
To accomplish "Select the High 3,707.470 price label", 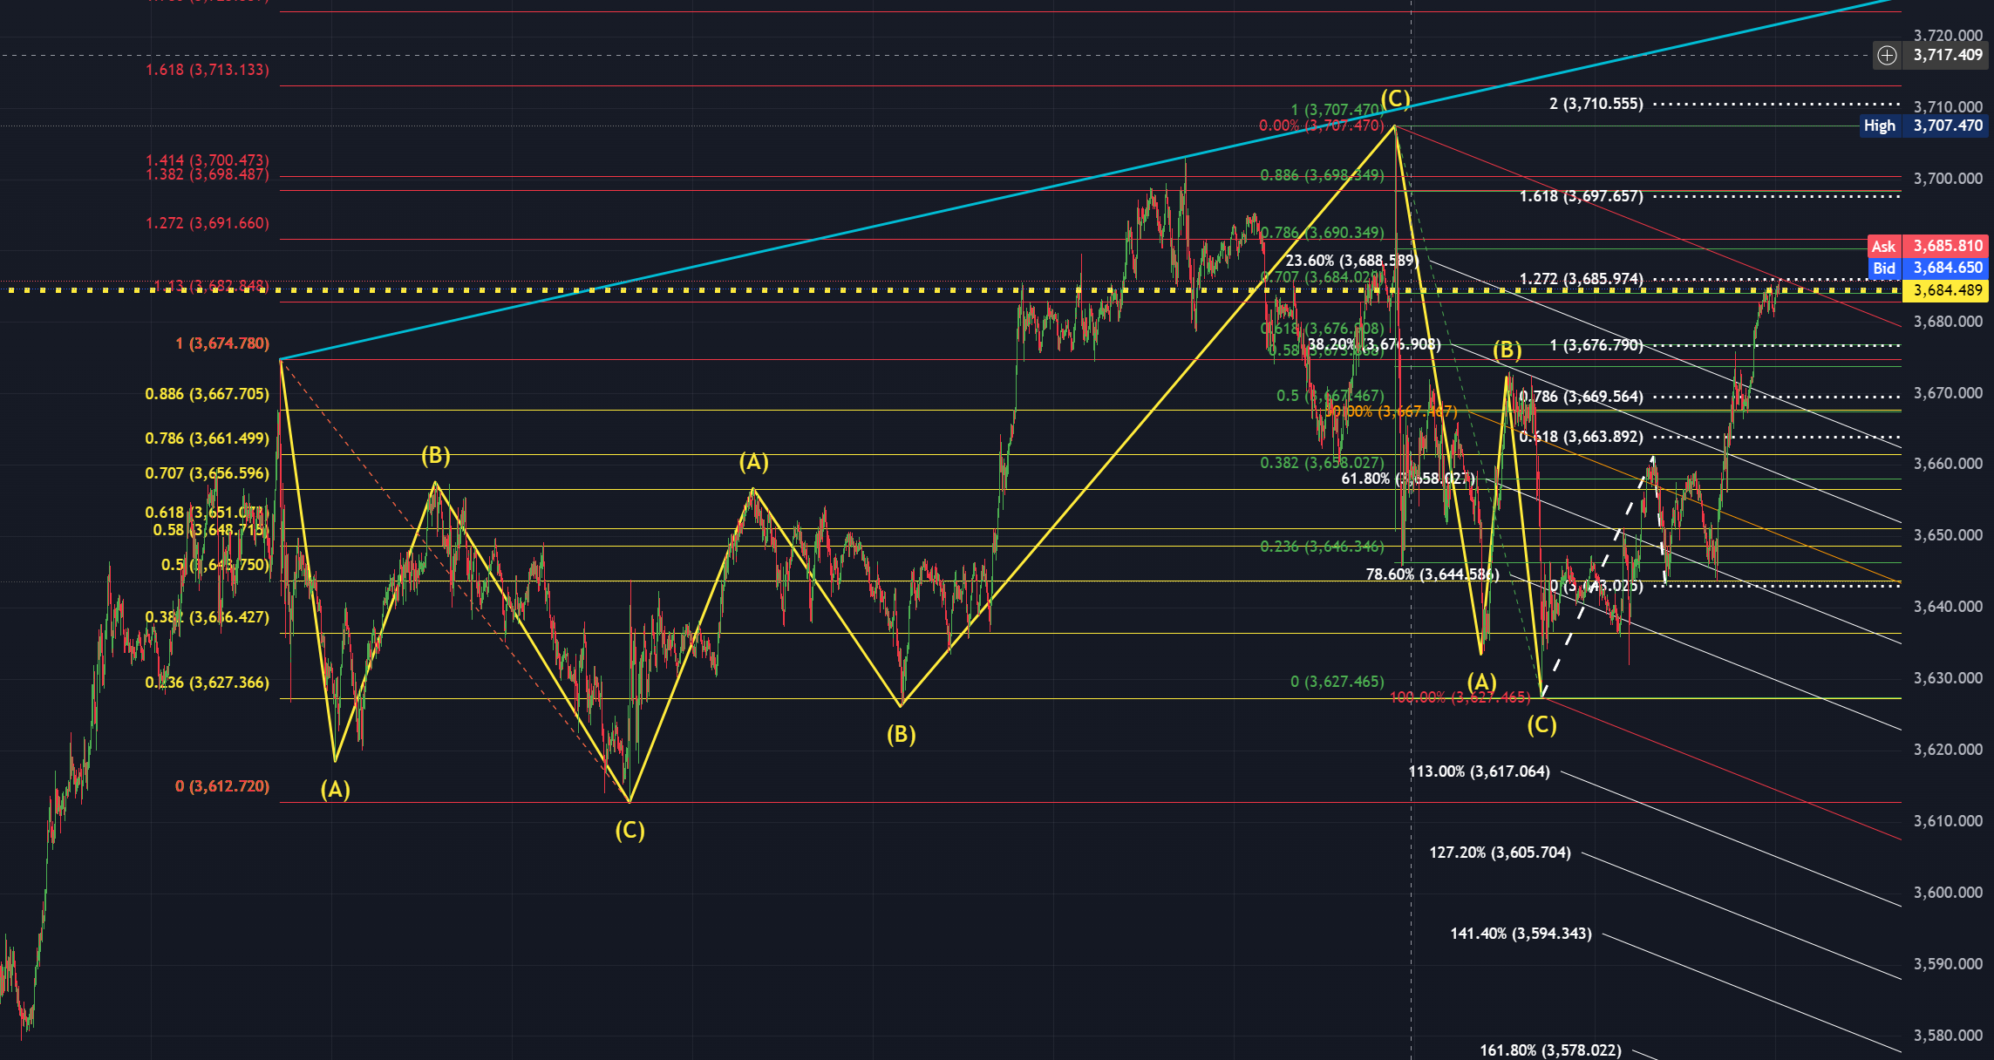I will click(x=1923, y=126).
